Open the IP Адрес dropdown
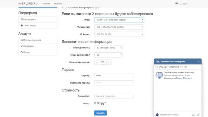Image resolution: width=208 pixels, height=117 pixels. pyautogui.click(x=119, y=34)
